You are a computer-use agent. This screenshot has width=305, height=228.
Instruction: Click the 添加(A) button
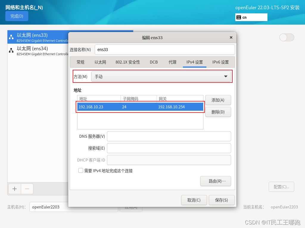click(x=218, y=100)
